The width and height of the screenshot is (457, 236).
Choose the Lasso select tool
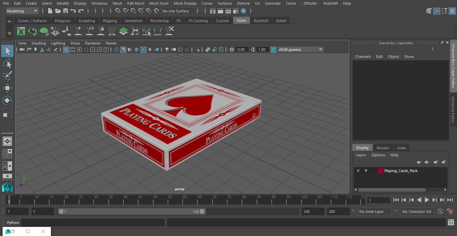[7, 63]
